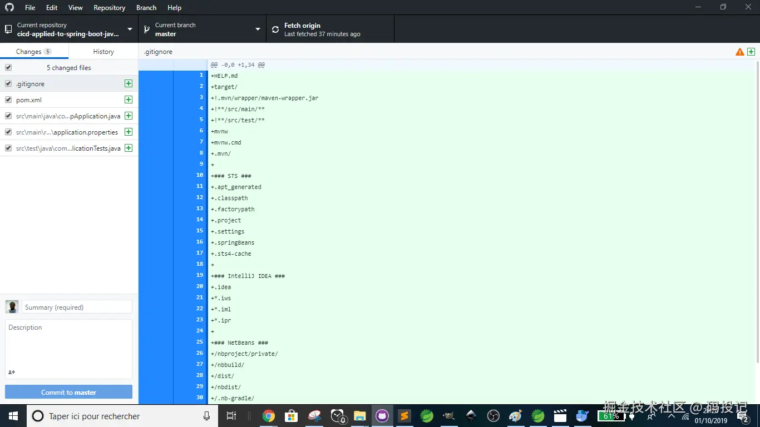
Task: Open the File menu
Action: [30, 7]
